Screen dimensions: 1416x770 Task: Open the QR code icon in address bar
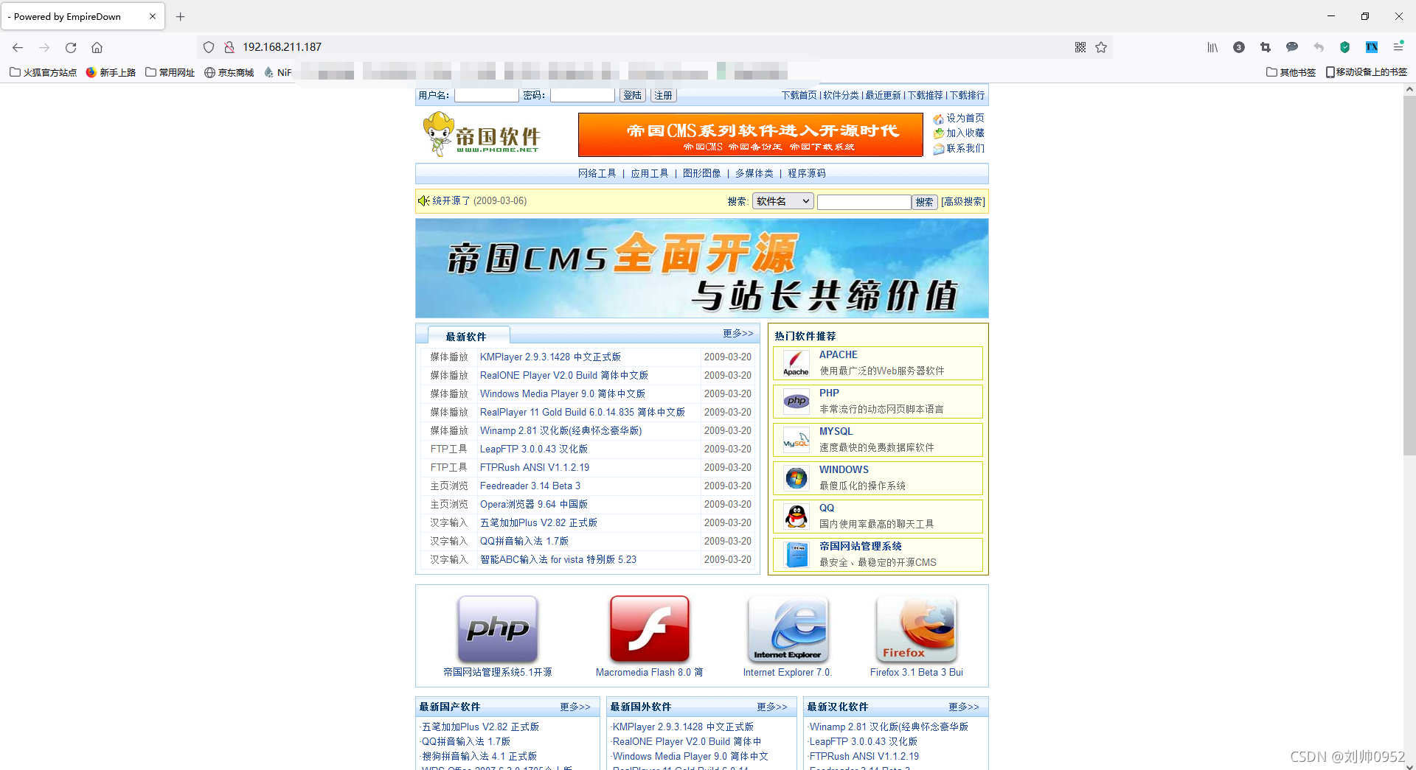click(1080, 47)
